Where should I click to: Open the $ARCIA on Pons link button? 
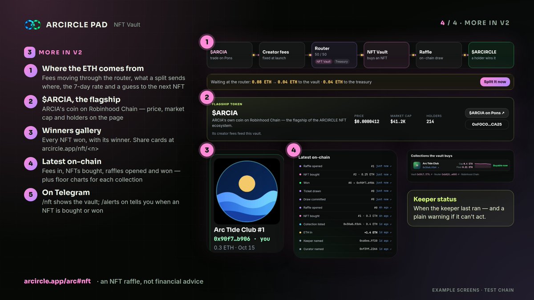[x=487, y=113]
